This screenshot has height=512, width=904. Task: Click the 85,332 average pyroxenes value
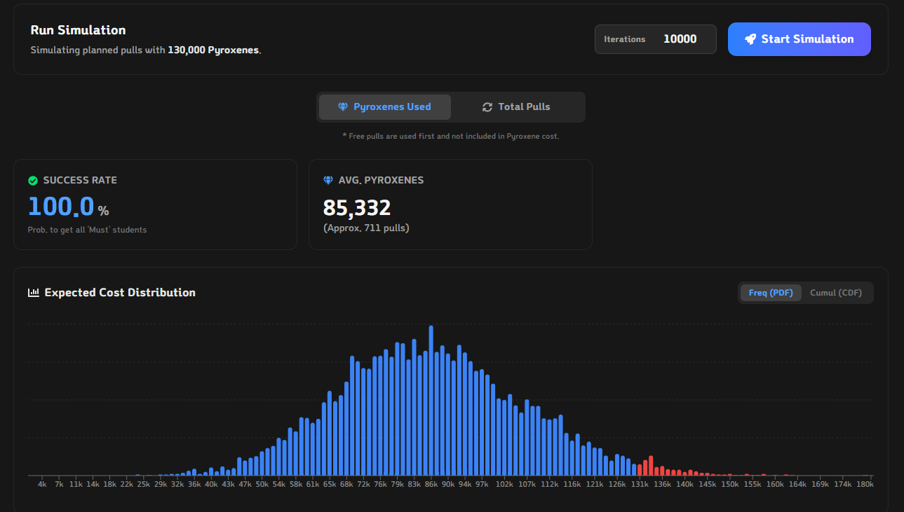tap(357, 208)
